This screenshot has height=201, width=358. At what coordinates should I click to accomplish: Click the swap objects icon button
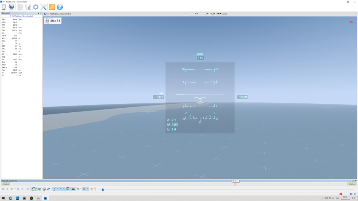[x=212, y=14]
